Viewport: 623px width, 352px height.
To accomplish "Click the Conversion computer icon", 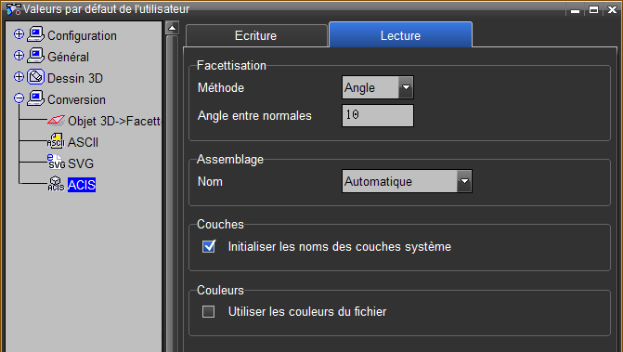I will pos(36,98).
